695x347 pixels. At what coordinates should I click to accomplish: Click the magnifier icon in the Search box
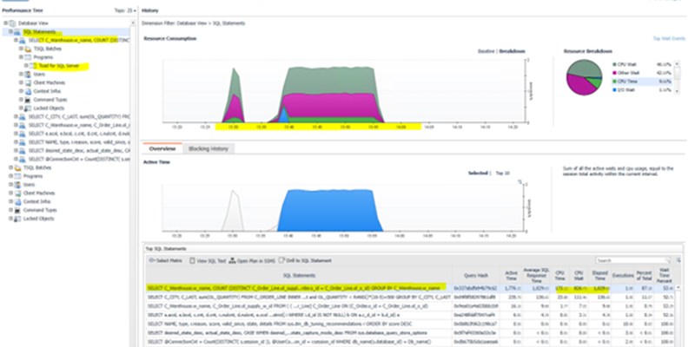667,261
